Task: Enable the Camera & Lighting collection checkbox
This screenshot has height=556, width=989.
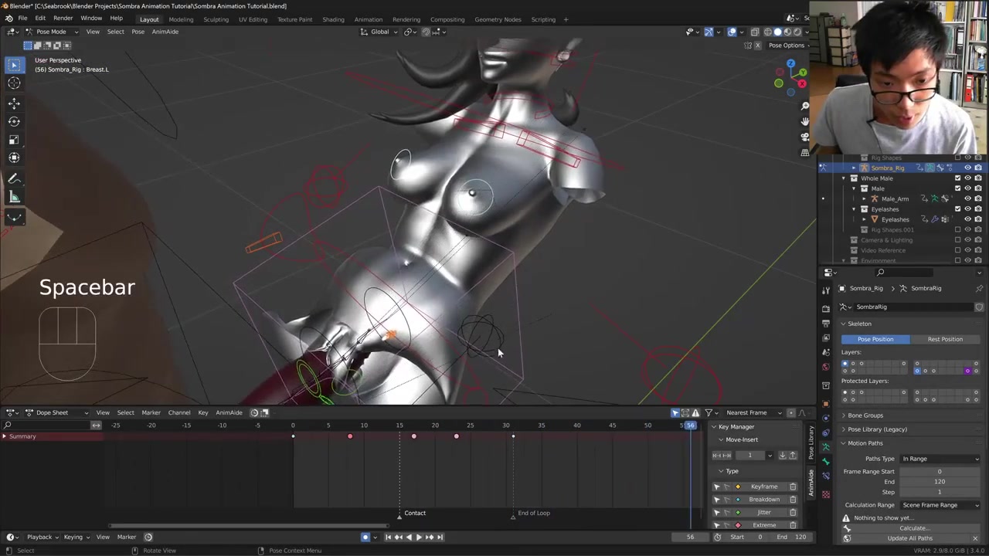Action: [958, 240]
